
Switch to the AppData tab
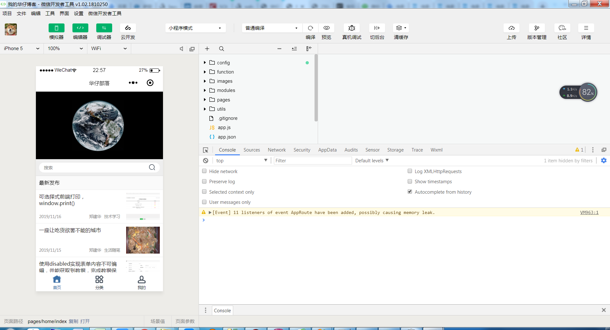(327, 150)
